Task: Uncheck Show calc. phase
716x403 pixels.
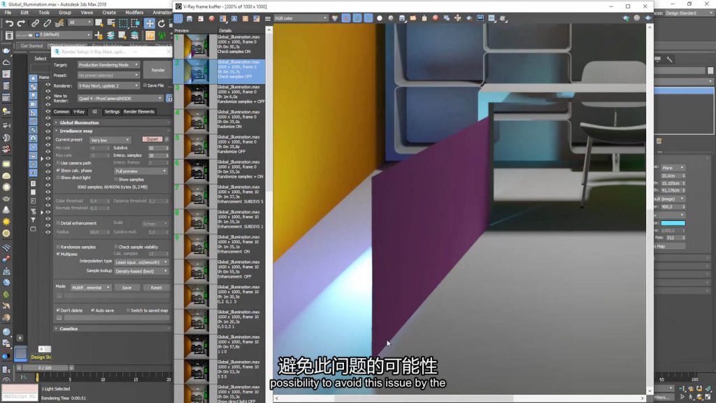Action: 58,170
